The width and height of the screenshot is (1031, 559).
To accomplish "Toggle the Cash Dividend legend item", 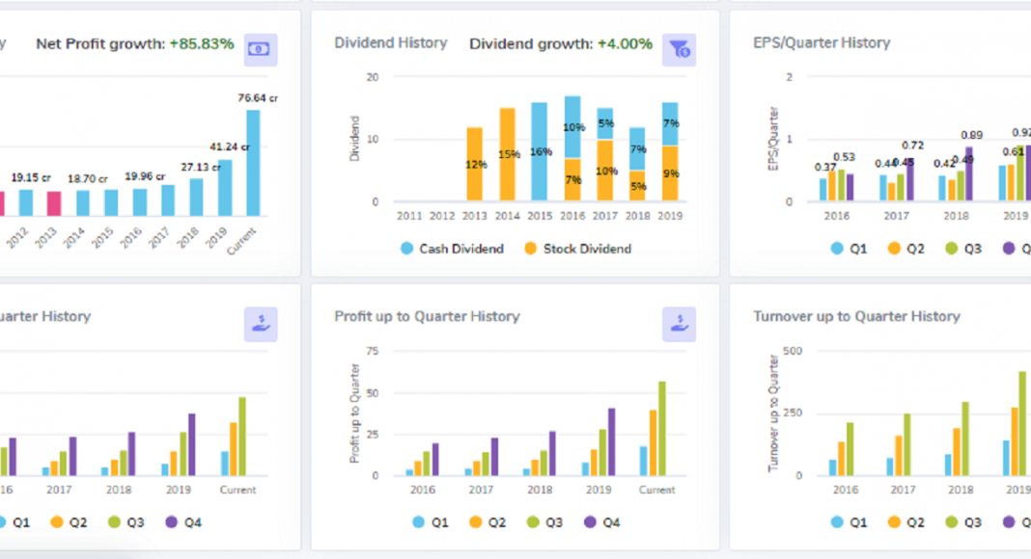I will coord(452,249).
